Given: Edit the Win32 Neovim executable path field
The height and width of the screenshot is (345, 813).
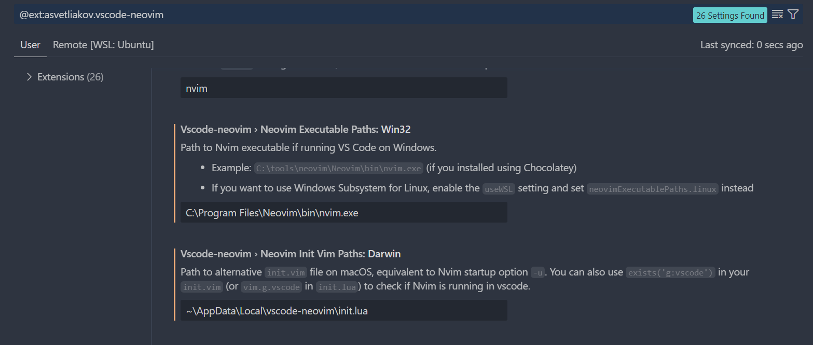Looking at the screenshot, I should (x=343, y=212).
